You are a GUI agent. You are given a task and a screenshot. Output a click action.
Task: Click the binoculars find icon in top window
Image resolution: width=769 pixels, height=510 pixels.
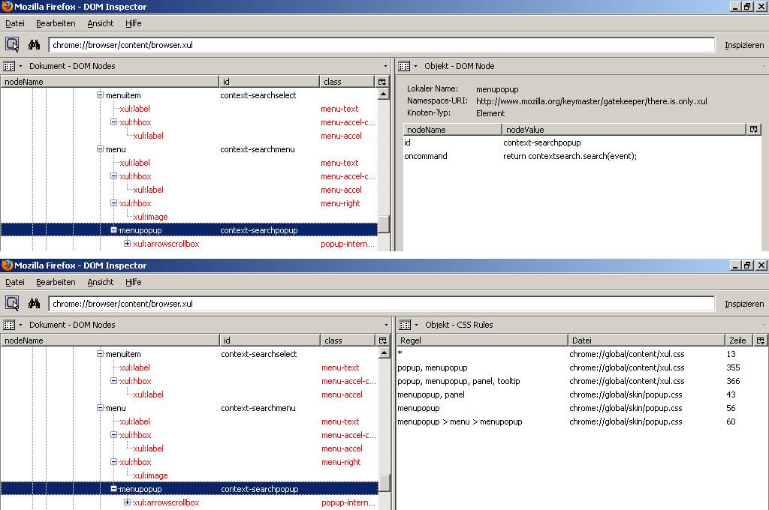(34, 44)
